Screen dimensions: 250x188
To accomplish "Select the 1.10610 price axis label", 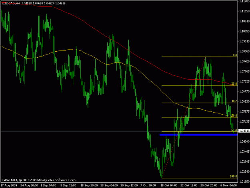I will 244,21.
